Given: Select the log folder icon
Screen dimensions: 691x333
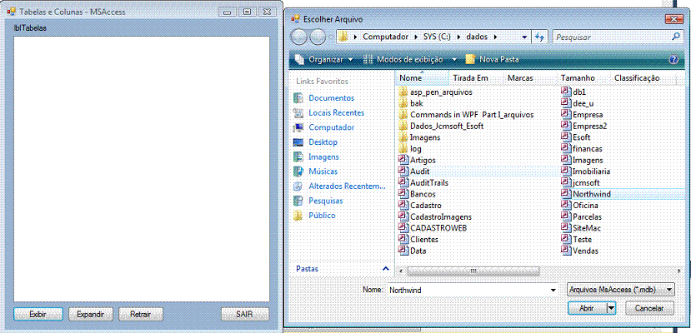Looking at the screenshot, I should (x=403, y=149).
